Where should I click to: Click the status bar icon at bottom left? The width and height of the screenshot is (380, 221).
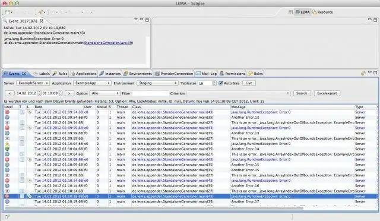(x=7, y=216)
